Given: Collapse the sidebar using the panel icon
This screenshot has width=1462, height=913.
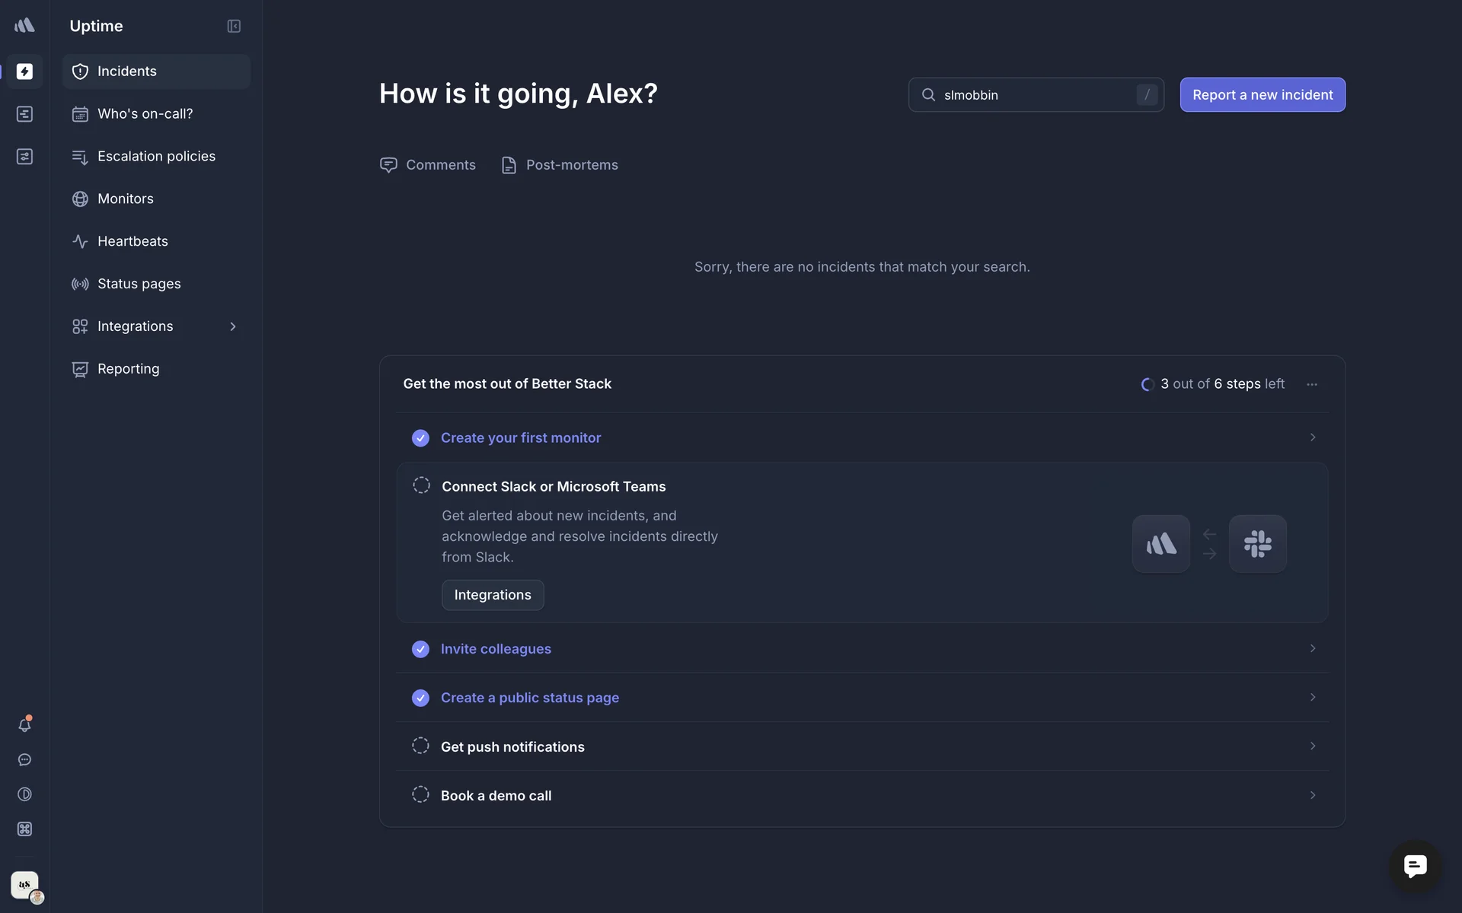Looking at the screenshot, I should point(234,27).
